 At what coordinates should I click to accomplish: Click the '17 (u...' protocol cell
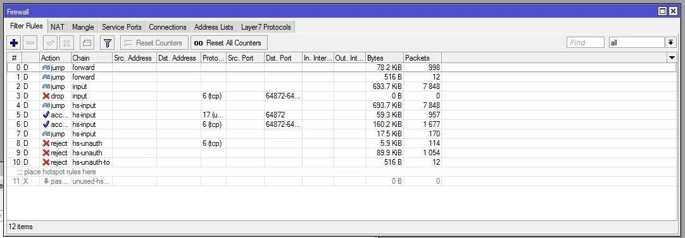pos(213,115)
